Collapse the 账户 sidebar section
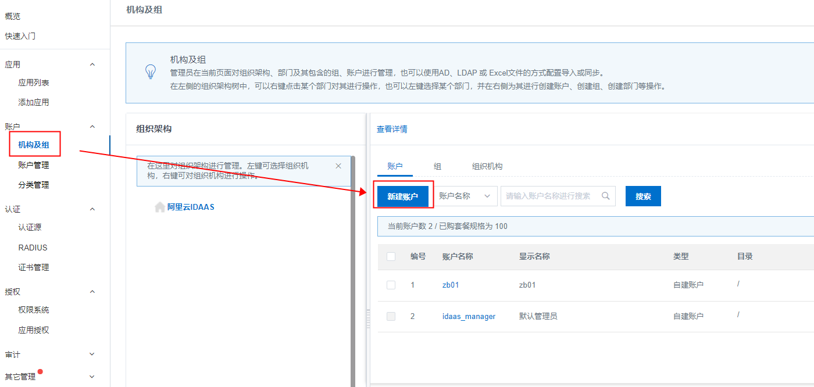 click(x=92, y=126)
